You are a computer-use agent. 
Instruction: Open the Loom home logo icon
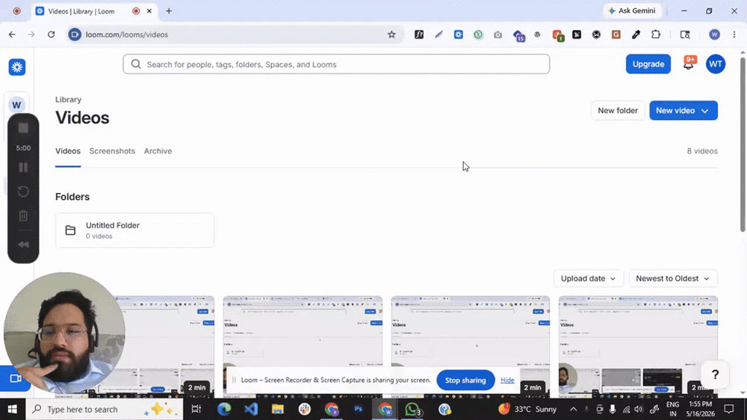pos(17,67)
